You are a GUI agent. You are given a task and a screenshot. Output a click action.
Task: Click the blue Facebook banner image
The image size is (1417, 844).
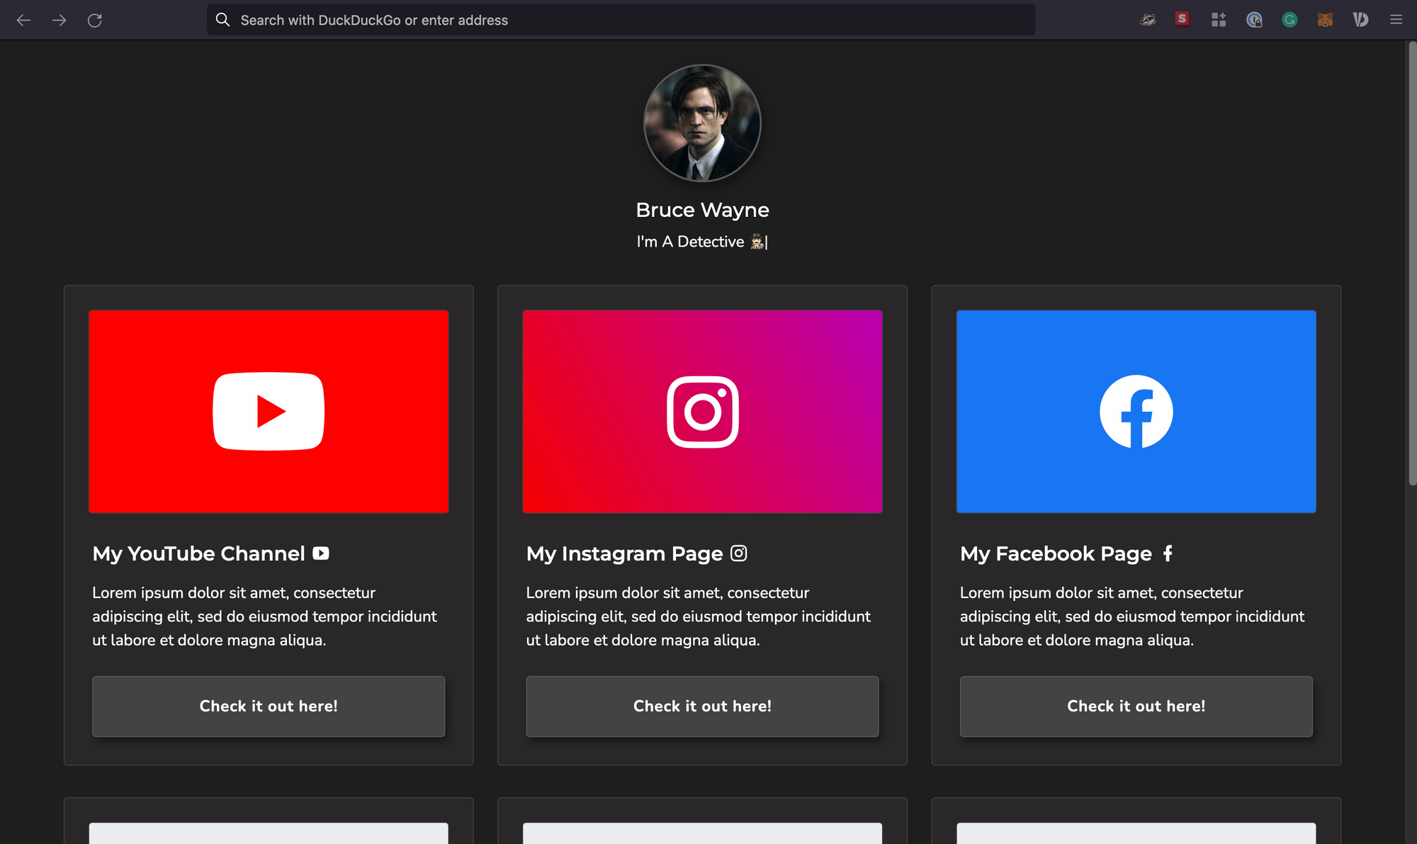point(1136,411)
